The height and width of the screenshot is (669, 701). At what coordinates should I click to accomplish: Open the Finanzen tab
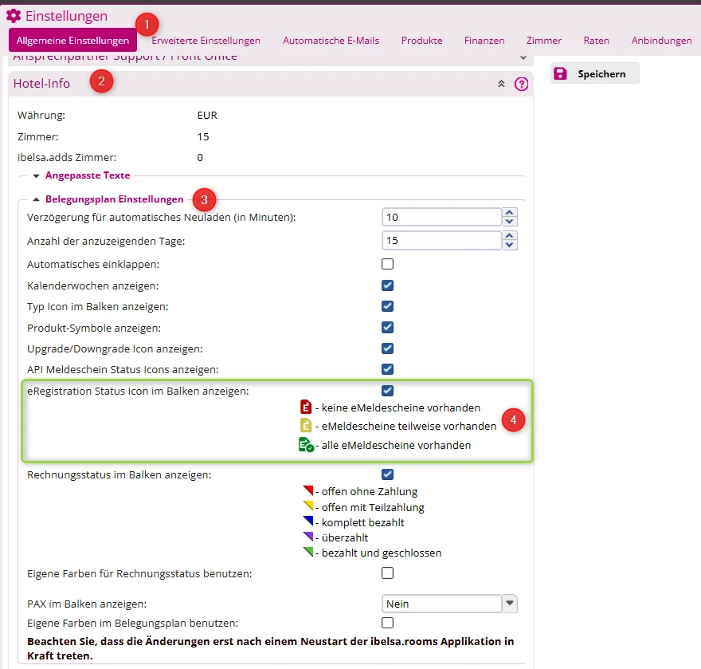[x=484, y=41]
